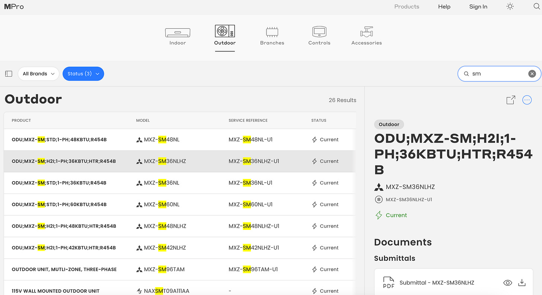This screenshot has height=295, width=542.
Task: Open the Help menu
Action: click(x=444, y=6)
